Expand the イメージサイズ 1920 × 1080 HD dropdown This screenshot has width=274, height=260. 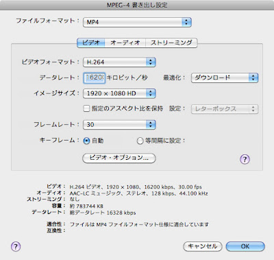(x=119, y=93)
